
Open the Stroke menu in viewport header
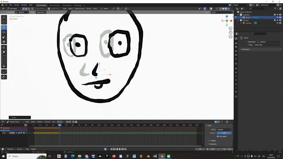[x=89, y=9]
